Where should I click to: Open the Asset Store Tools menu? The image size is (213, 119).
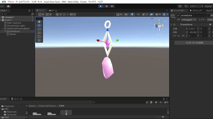52,2
